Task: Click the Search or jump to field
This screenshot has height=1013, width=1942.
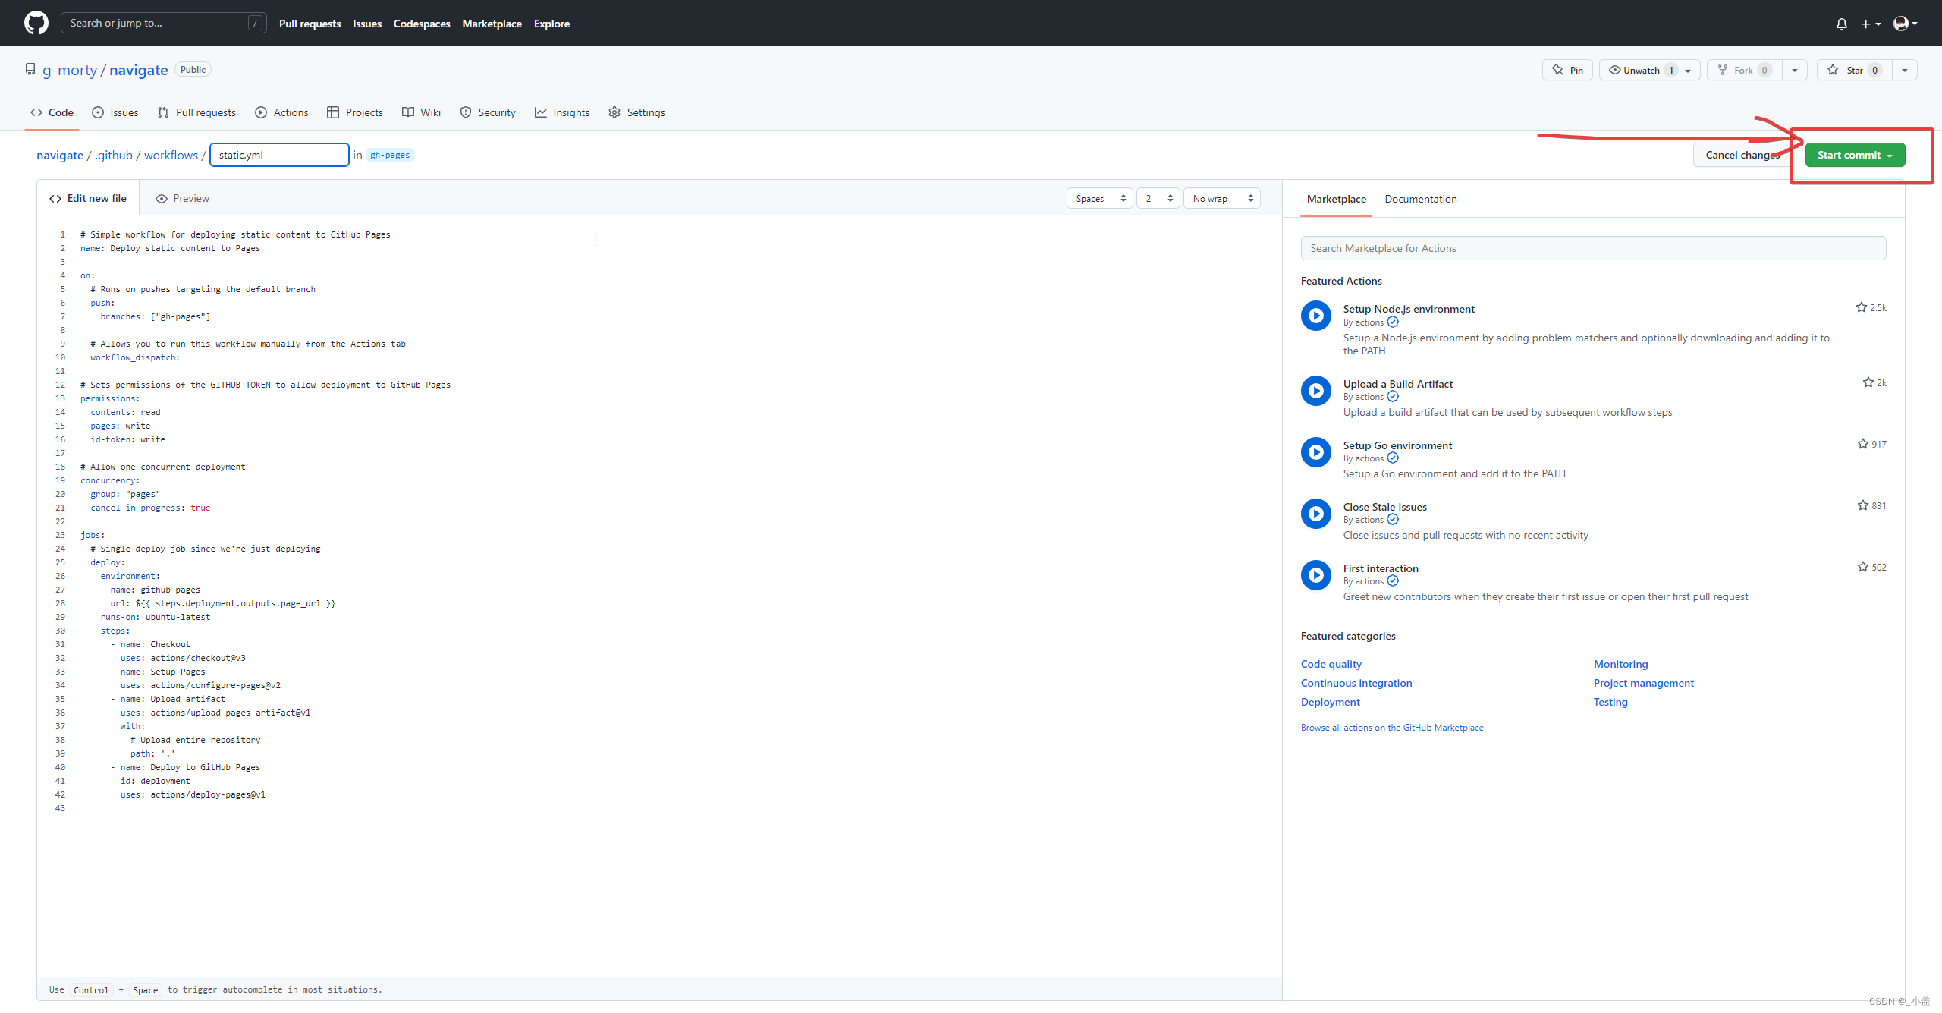Action: (163, 23)
